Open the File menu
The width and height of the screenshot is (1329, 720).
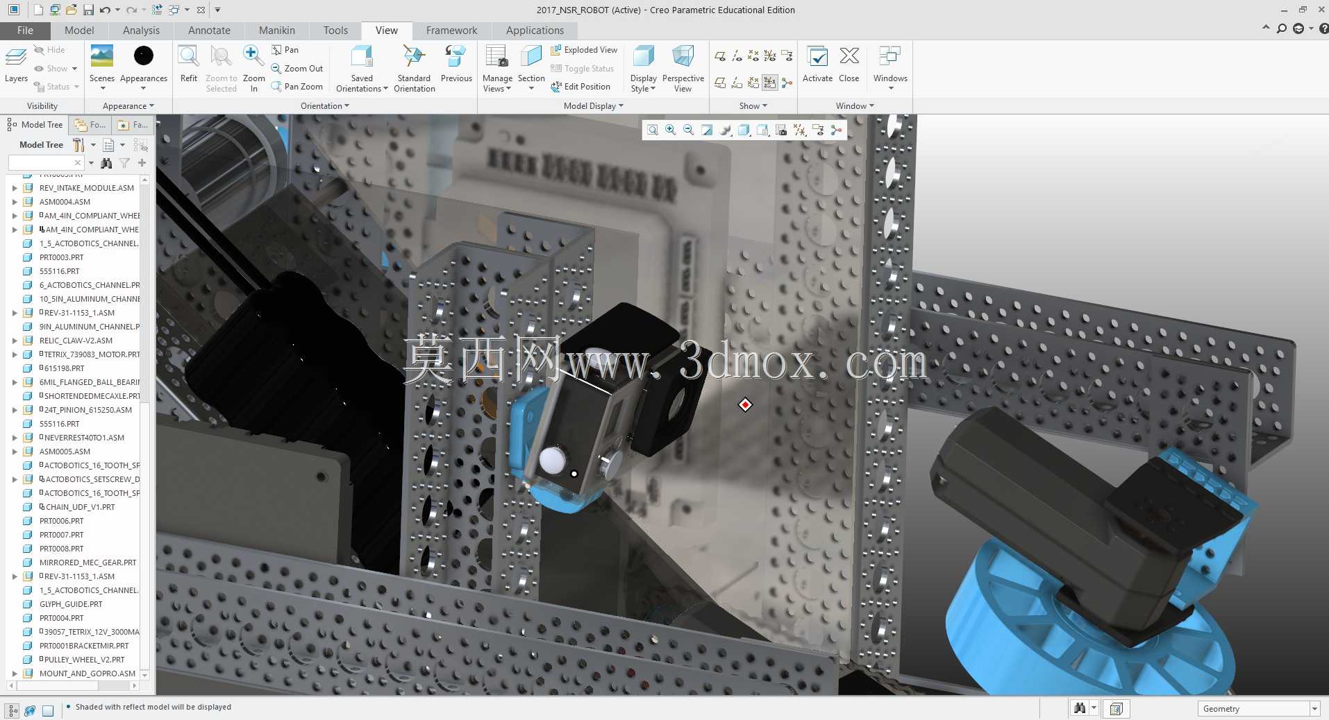pyautogui.click(x=25, y=31)
